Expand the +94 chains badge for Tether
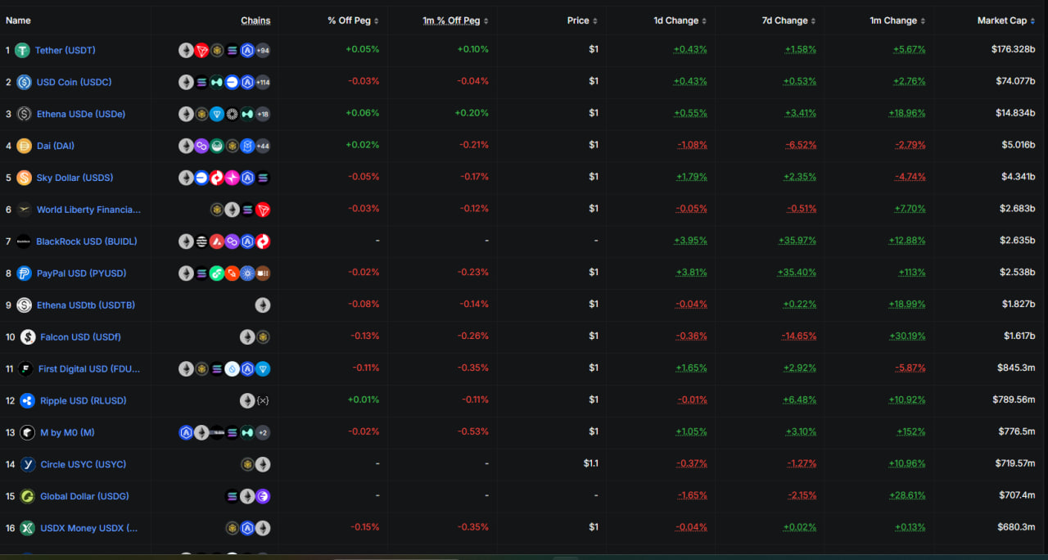Viewport: 1048px width, 560px height. coord(263,51)
